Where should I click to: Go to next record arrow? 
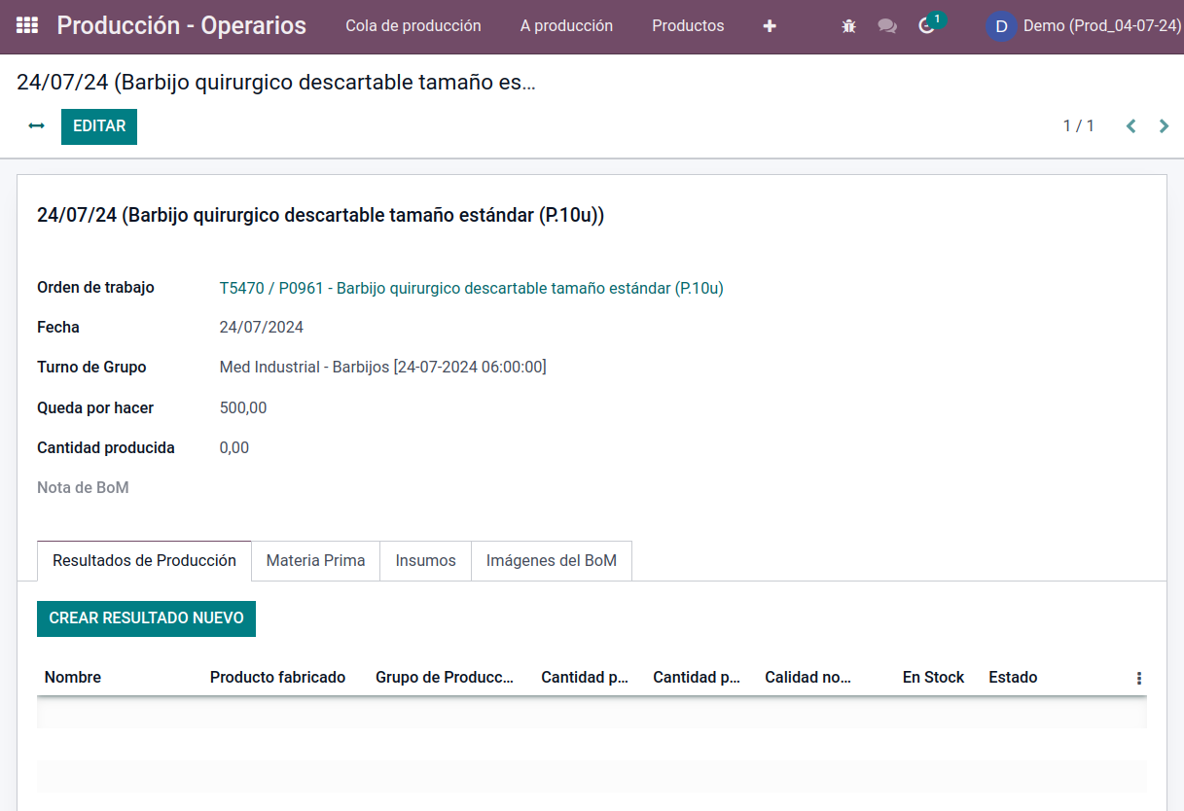click(x=1164, y=126)
